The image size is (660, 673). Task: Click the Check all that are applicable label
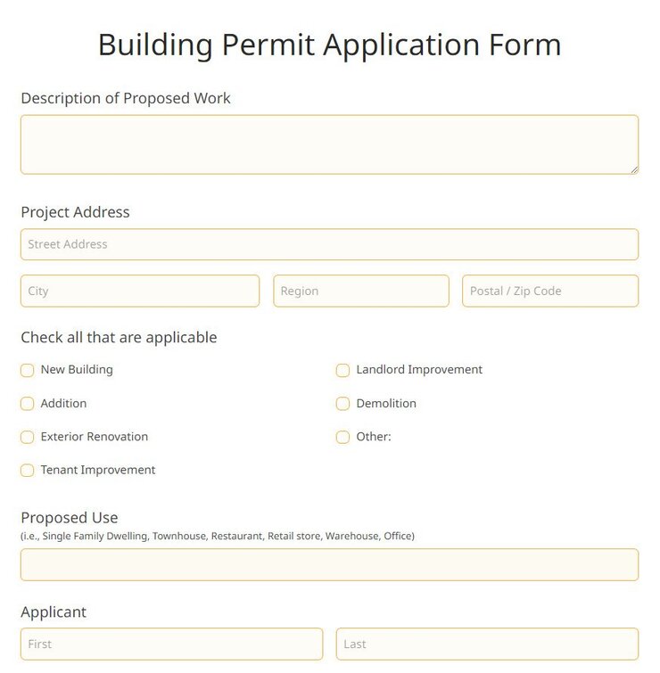pos(119,337)
